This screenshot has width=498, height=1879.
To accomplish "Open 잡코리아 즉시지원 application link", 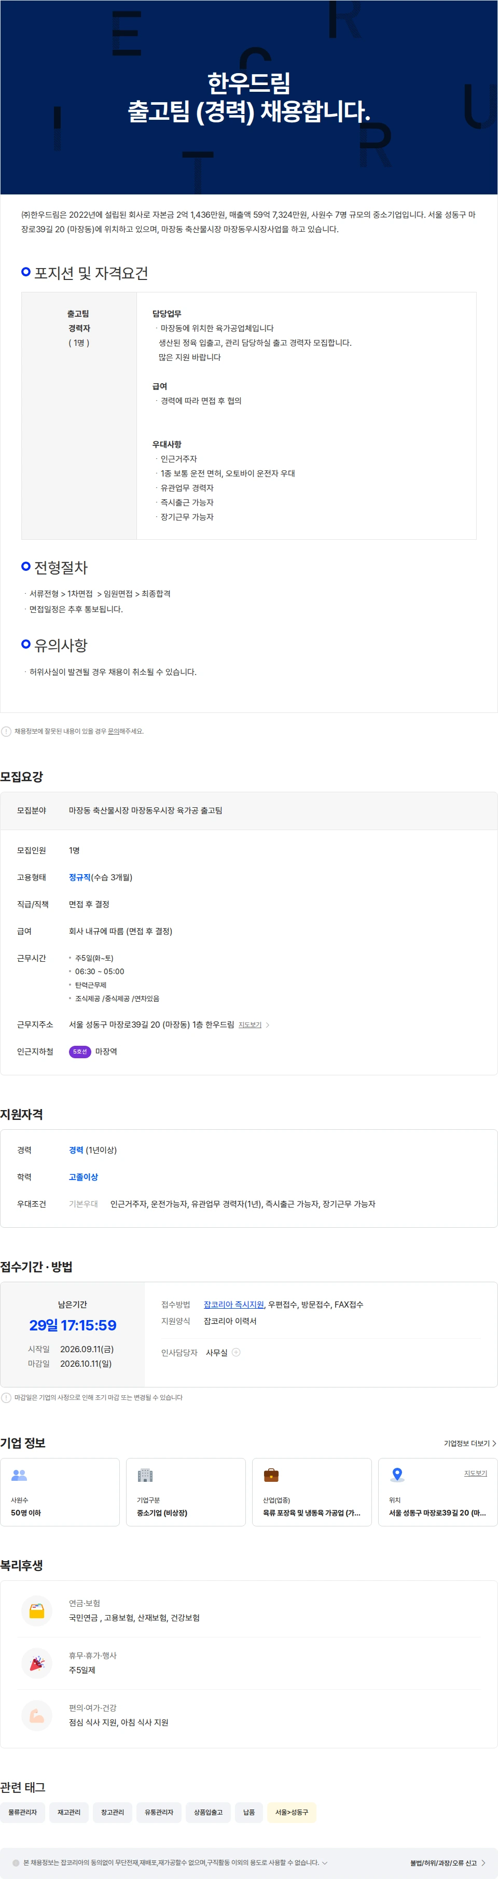I will coord(233,1304).
